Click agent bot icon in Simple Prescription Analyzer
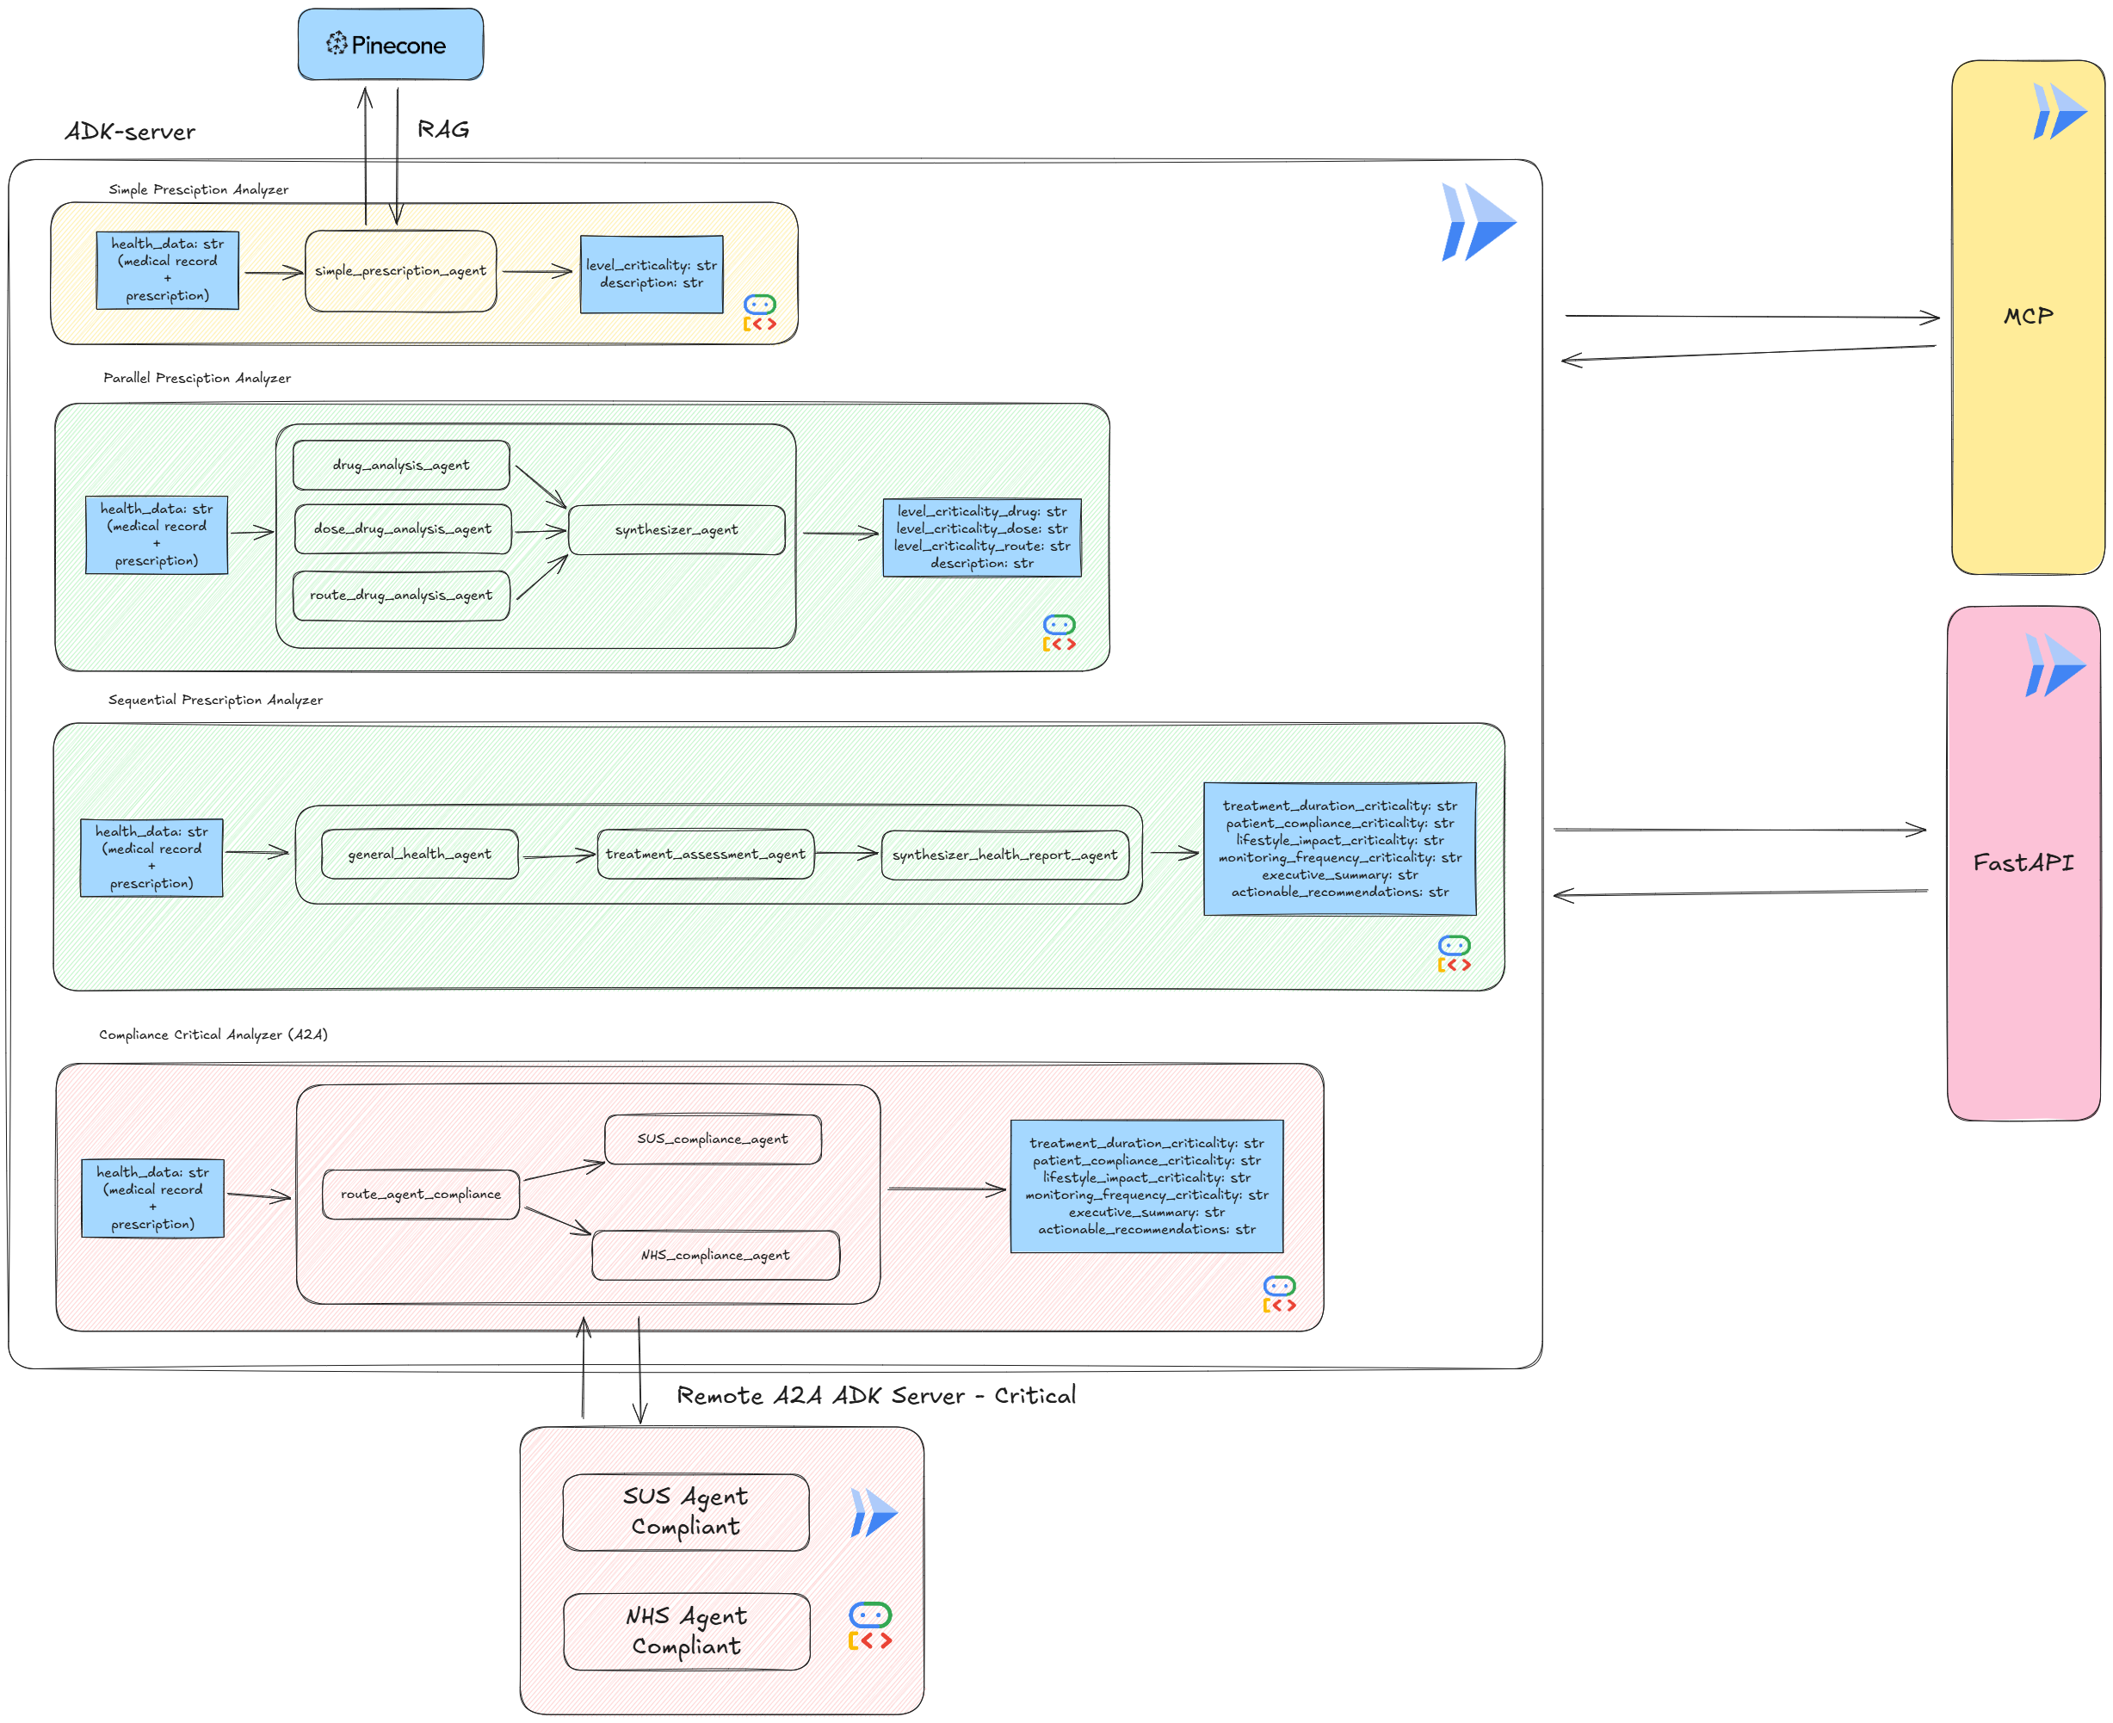 click(x=759, y=312)
